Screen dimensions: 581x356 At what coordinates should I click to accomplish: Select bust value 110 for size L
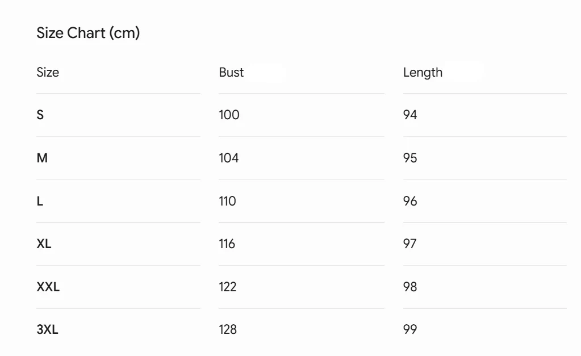point(227,201)
